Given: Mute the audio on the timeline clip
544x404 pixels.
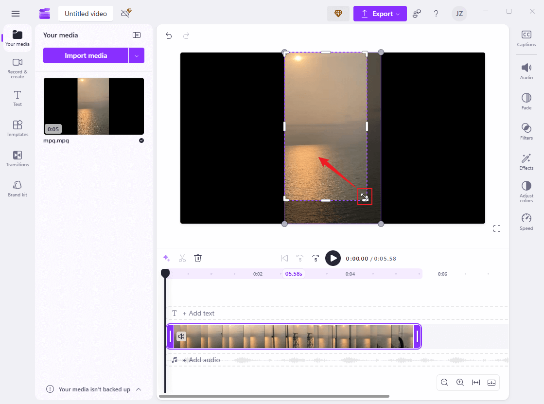Looking at the screenshot, I should coord(181,336).
